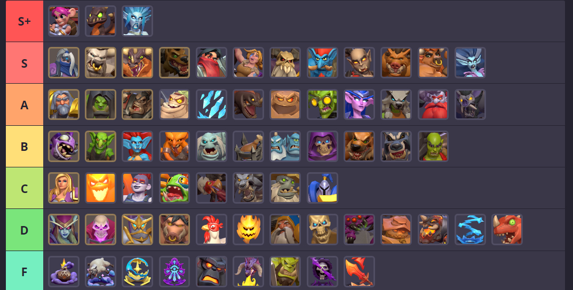
Task: Click the red S+ tier label
Action: (x=25, y=21)
